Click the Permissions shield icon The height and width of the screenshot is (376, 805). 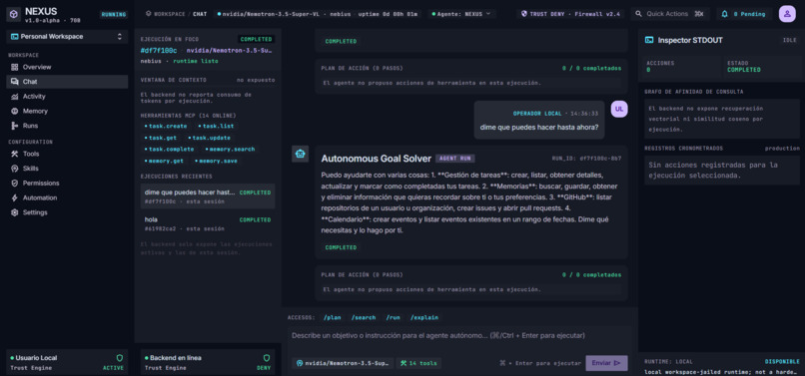pos(14,184)
